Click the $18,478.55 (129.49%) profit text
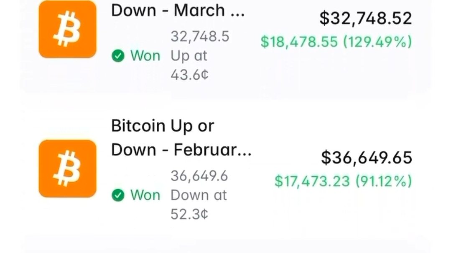The height and width of the screenshot is (253, 451). click(336, 42)
